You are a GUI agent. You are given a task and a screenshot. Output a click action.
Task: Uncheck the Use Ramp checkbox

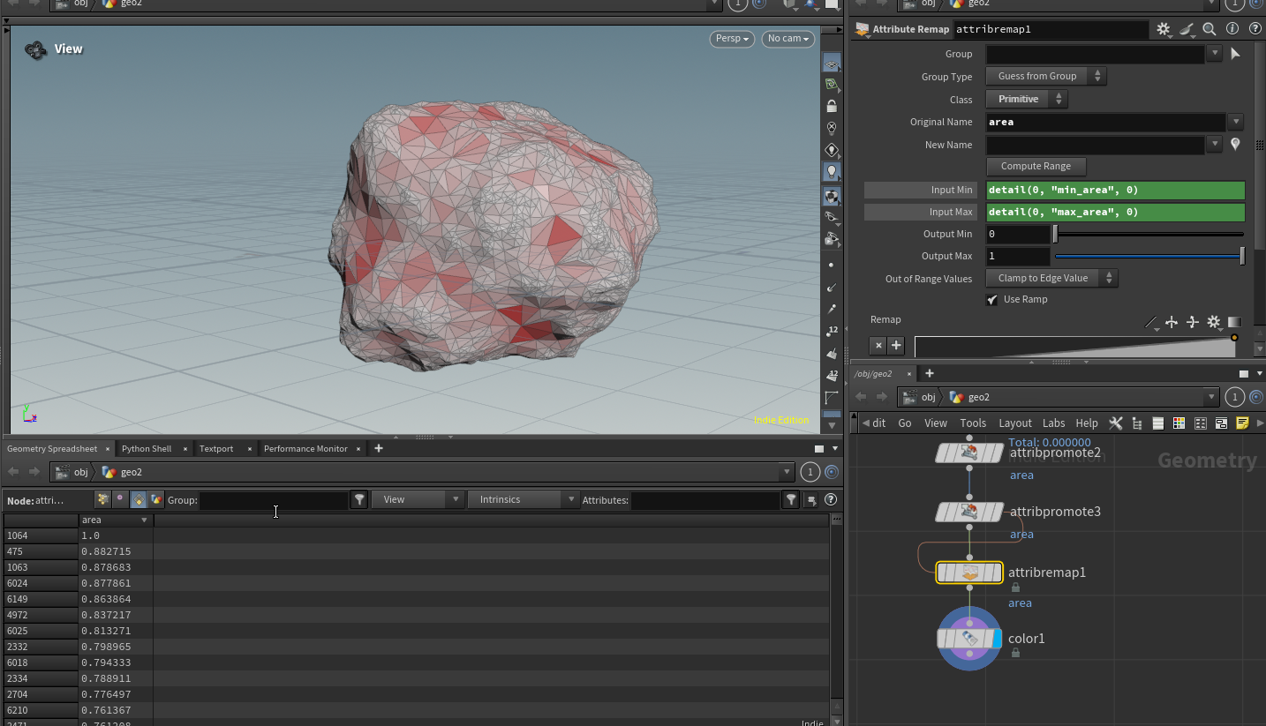click(x=992, y=300)
